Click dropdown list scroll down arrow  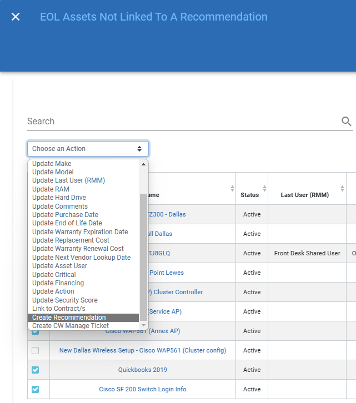[x=143, y=325]
